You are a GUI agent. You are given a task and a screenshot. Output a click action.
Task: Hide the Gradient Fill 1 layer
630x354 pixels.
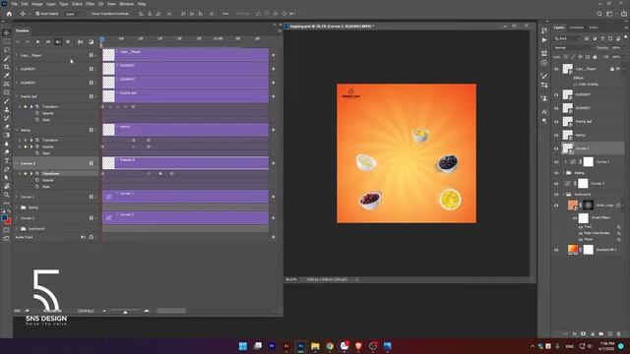pyautogui.click(x=556, y=250)
